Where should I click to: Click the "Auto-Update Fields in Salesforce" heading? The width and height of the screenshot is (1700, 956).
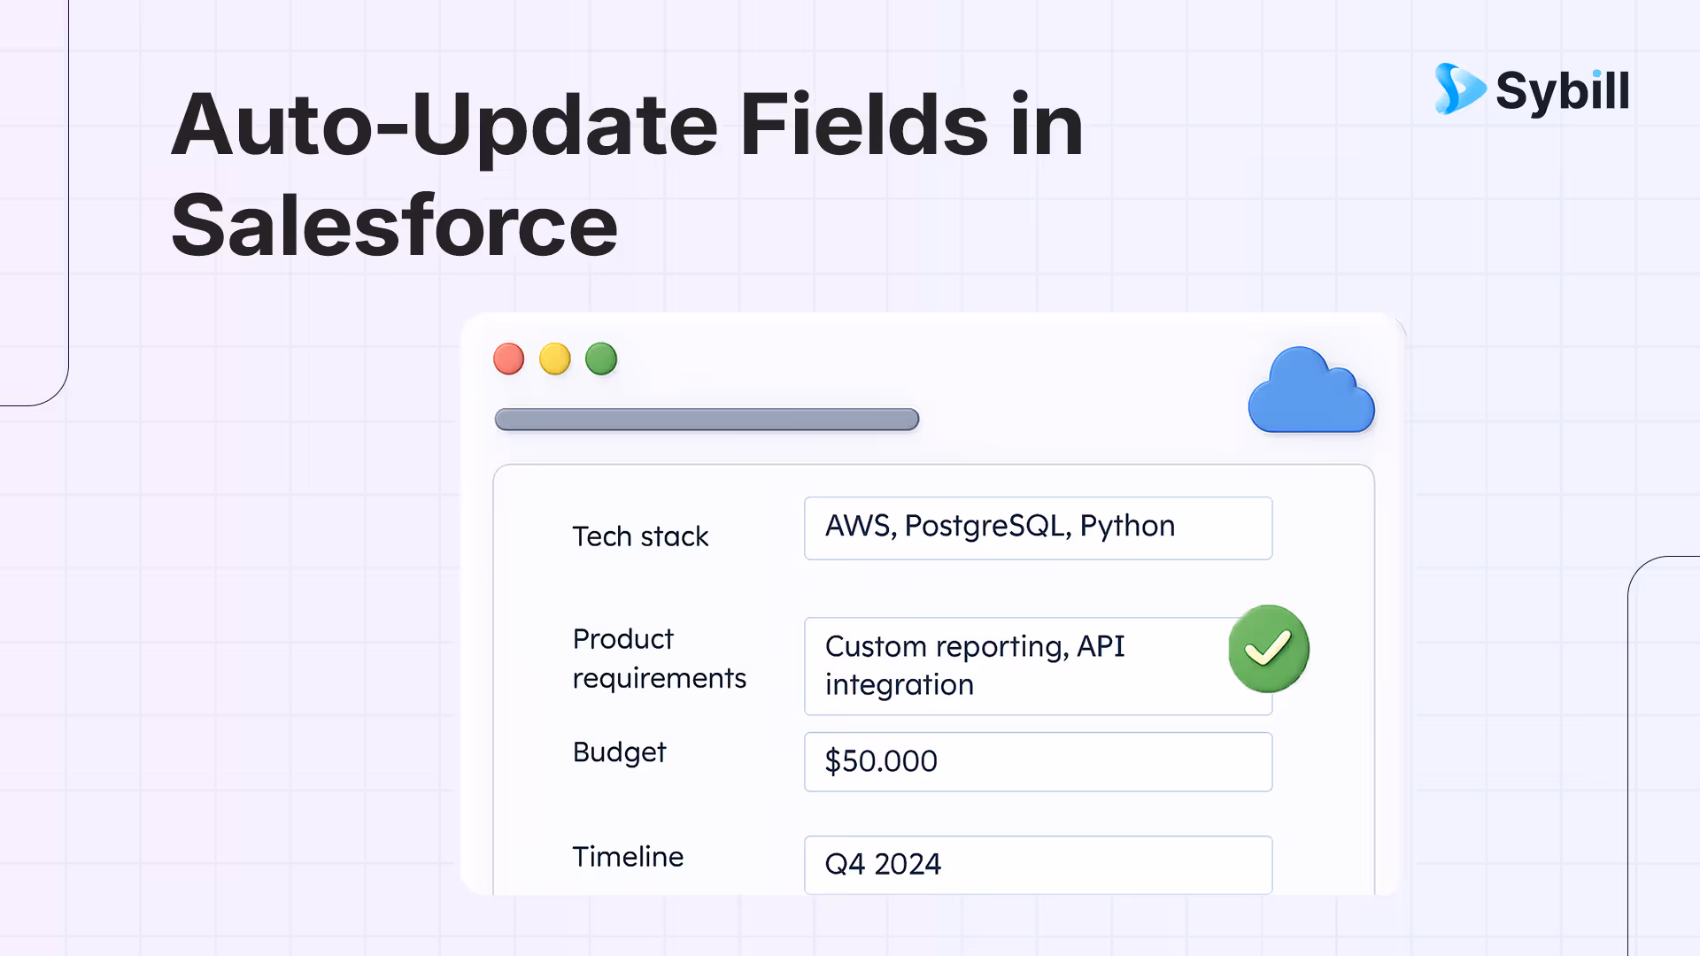[x=627, y=174]
